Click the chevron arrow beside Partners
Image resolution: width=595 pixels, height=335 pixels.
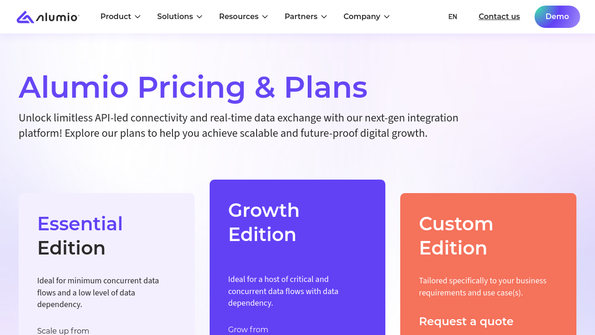coord(324,17)
